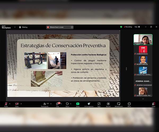Click the 'Higiene estricta' bullet text

pyautogui.click(x=89, y=71)
